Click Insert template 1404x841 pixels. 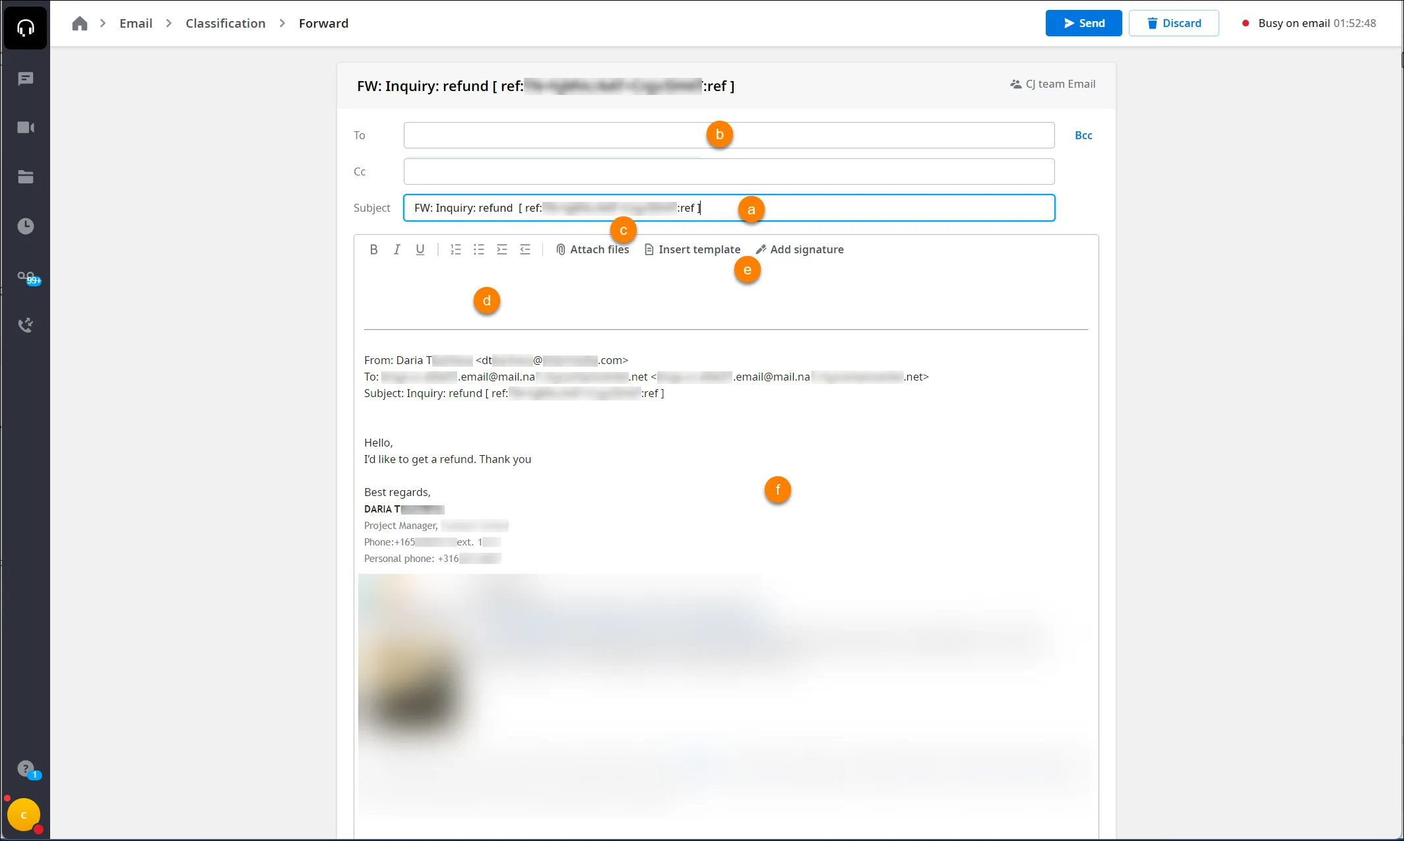[692, 249]
